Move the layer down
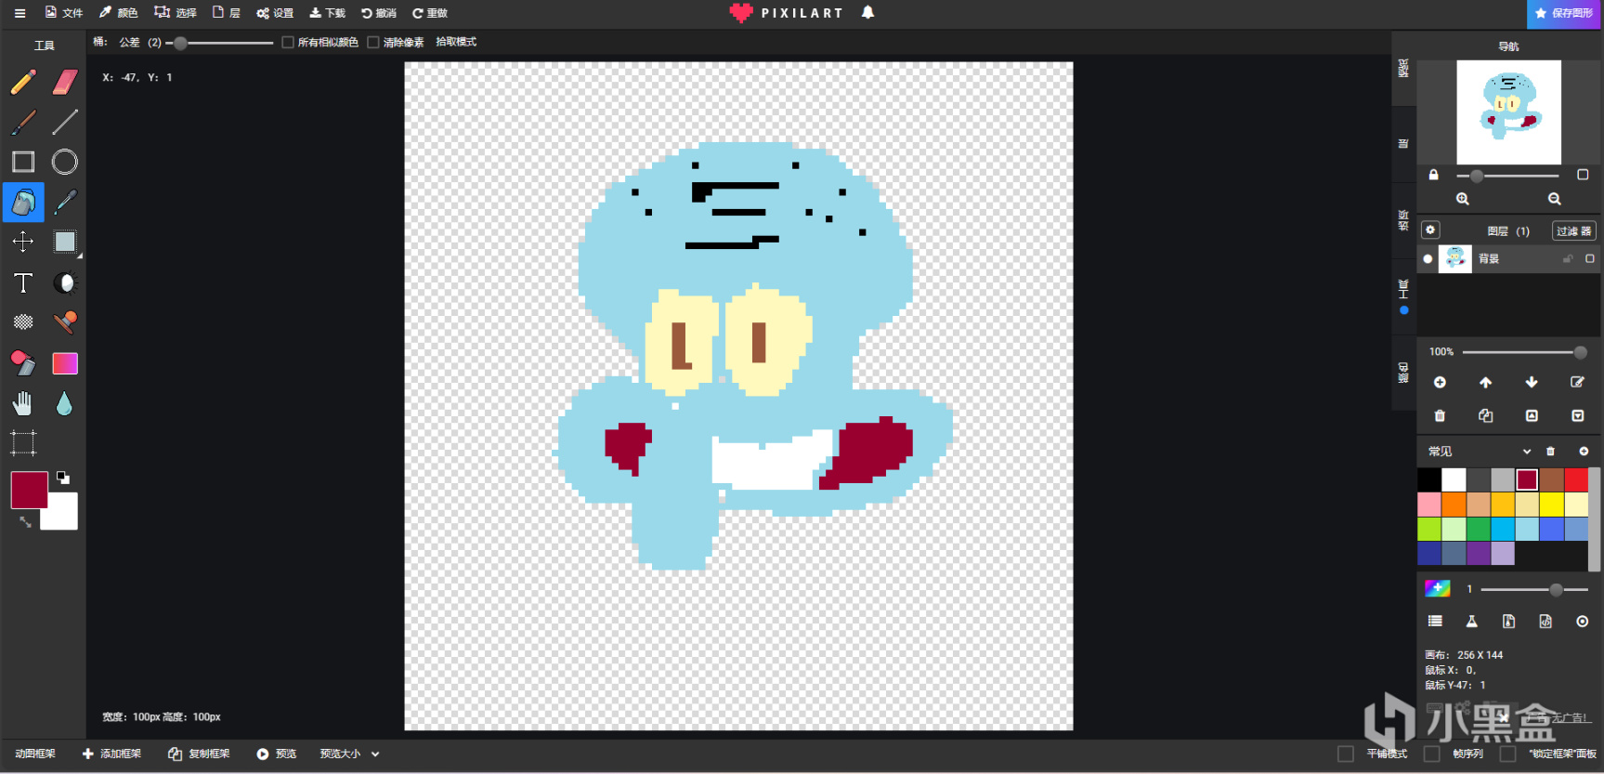 [x=1532, y=382]
